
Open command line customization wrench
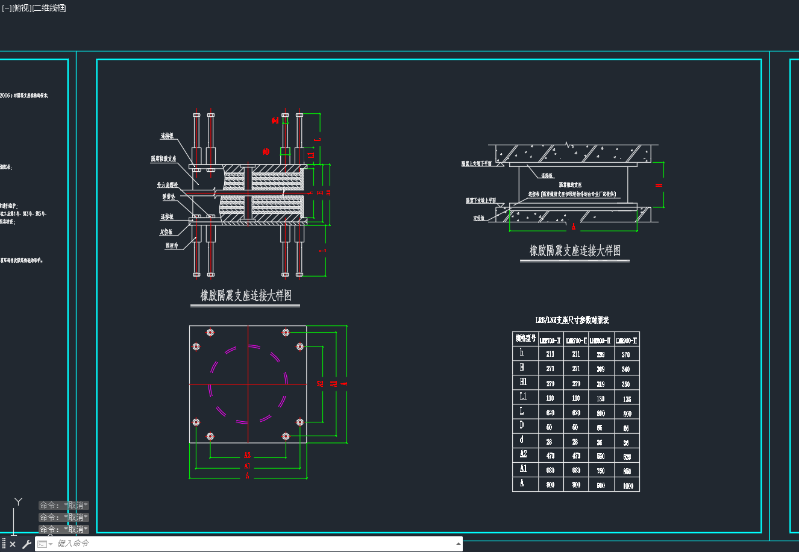27,544
